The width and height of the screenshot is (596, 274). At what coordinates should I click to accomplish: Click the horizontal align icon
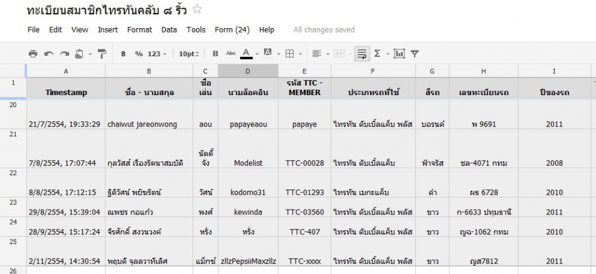317,54
